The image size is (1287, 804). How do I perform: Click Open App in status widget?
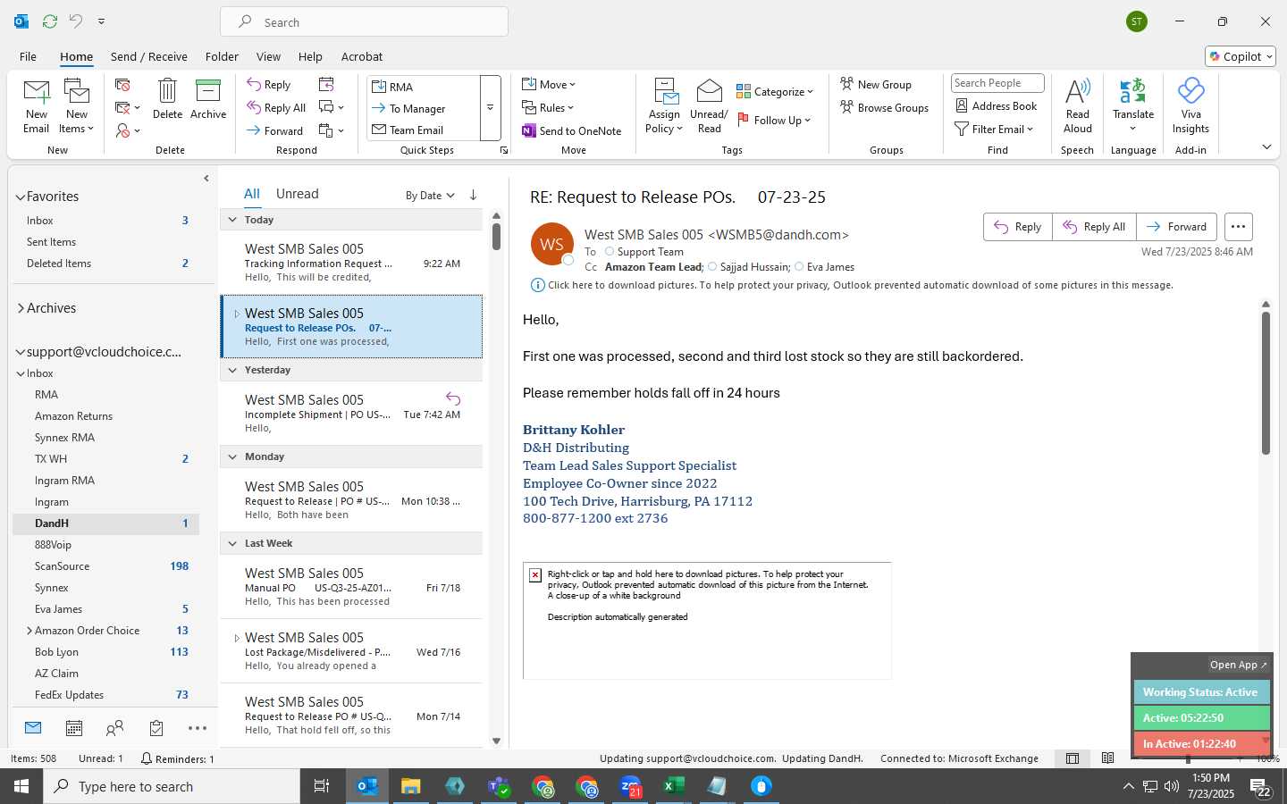[1238, 665]
